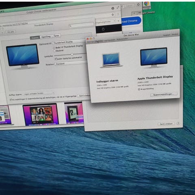
Task: Select 'Bedst til Thunderbolt Display' radio button
Action: click(x=54, y=48)
